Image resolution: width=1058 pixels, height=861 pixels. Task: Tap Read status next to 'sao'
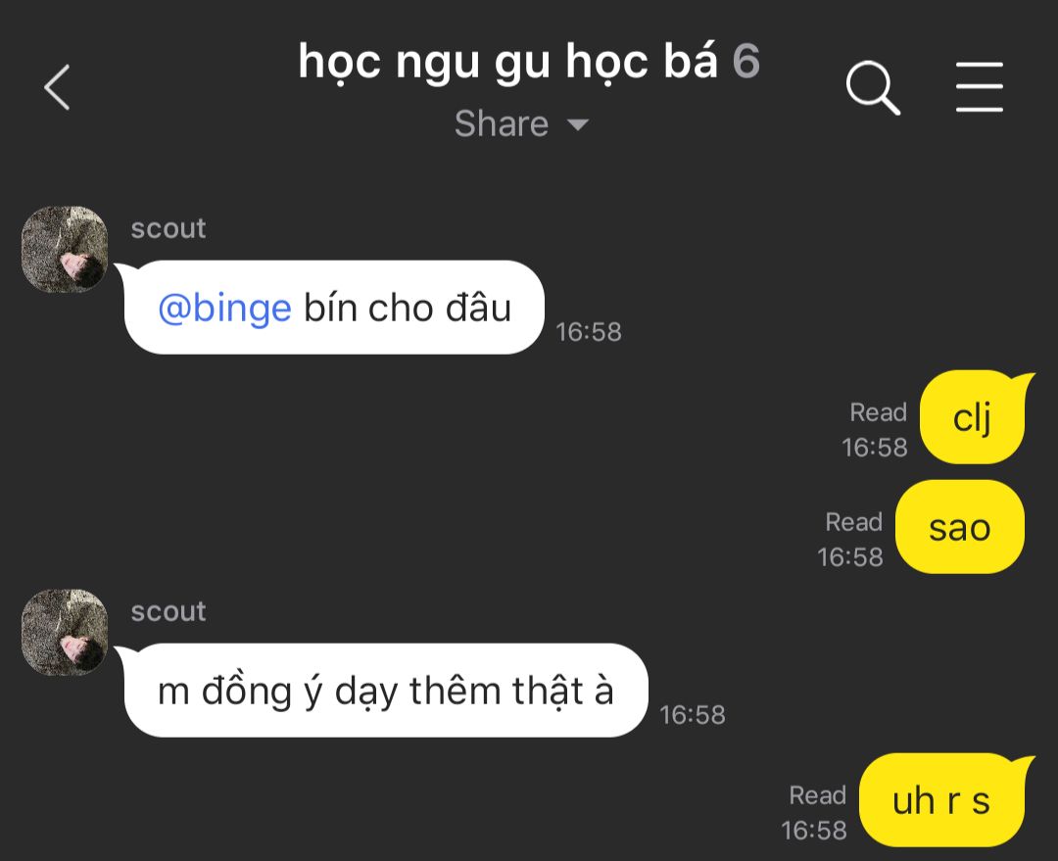[x=853, y=521]
